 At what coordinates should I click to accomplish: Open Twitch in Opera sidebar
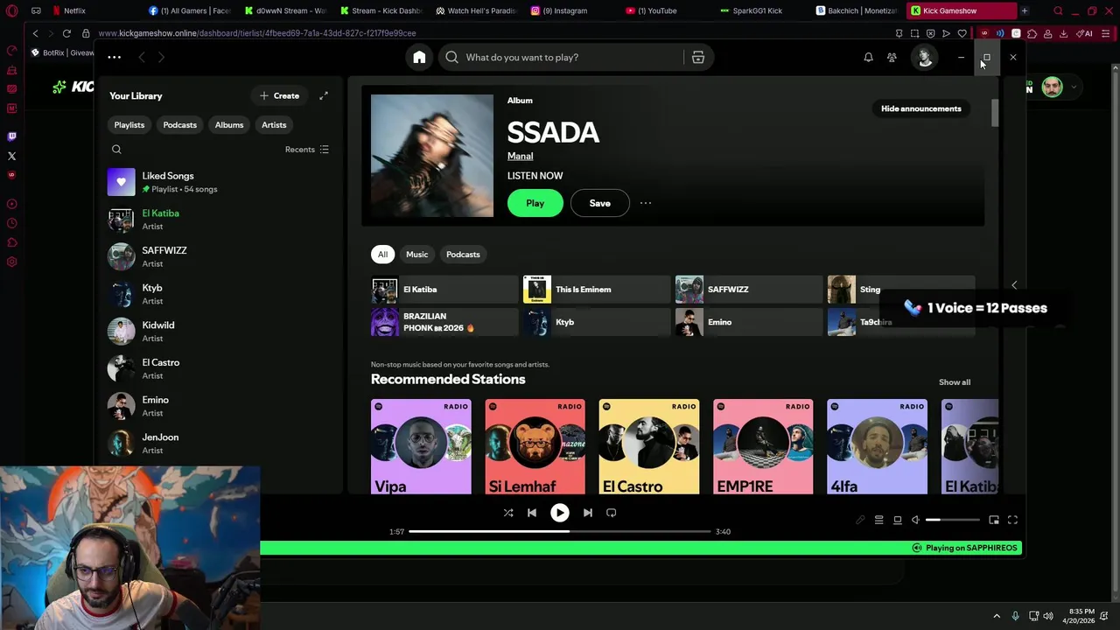point(11,136)
